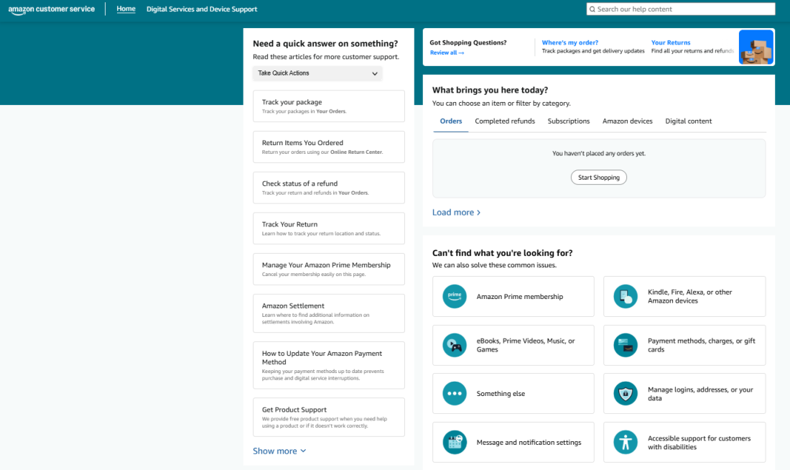Click the Manage logins shield icon

tap(626, 393)
